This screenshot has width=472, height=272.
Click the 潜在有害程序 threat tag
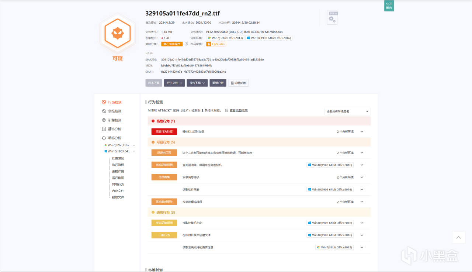tap(172, 44)
